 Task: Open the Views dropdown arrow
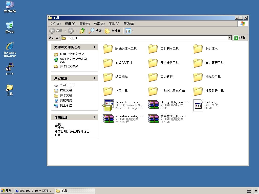(132, 31)
